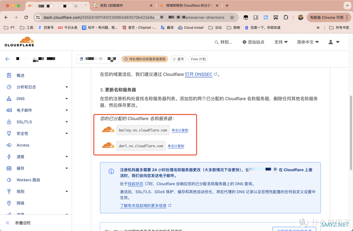Open 速度 speed section
The width and height of the screenshot is (353, 231).
click(20, 157)
